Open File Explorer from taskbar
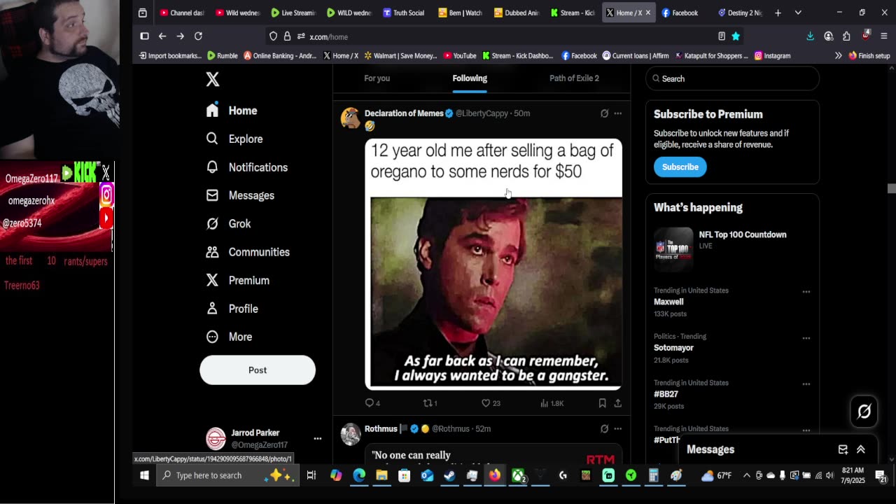Viewport: 896px width, 504px height. 381,475
